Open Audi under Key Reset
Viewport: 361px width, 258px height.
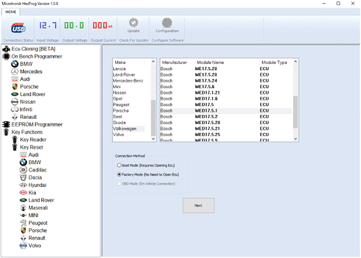tap(33, 155)
